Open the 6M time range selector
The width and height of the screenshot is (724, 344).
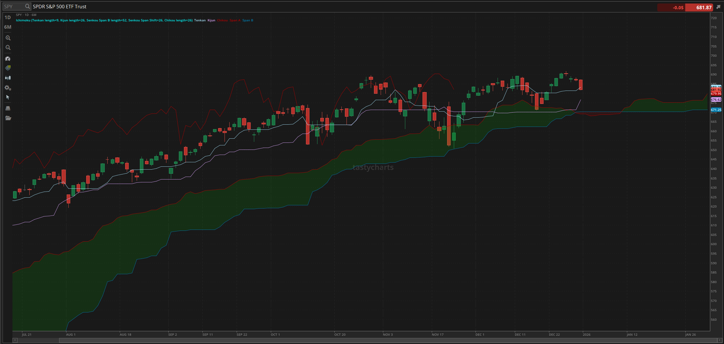(8, 27)
